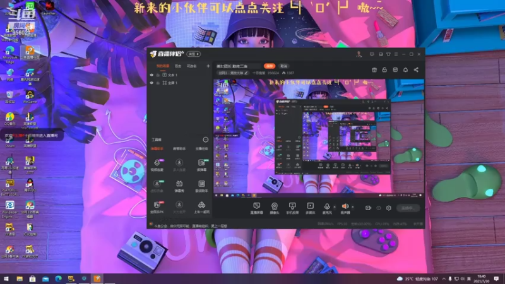Viewport: 505px width, 284px height.
Task: Collapse the 工具箱 panel with circle button
Action: tap(206, 139)
